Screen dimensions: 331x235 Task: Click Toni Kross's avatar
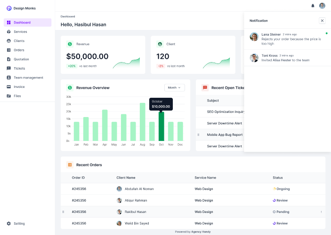click(254, 58)
